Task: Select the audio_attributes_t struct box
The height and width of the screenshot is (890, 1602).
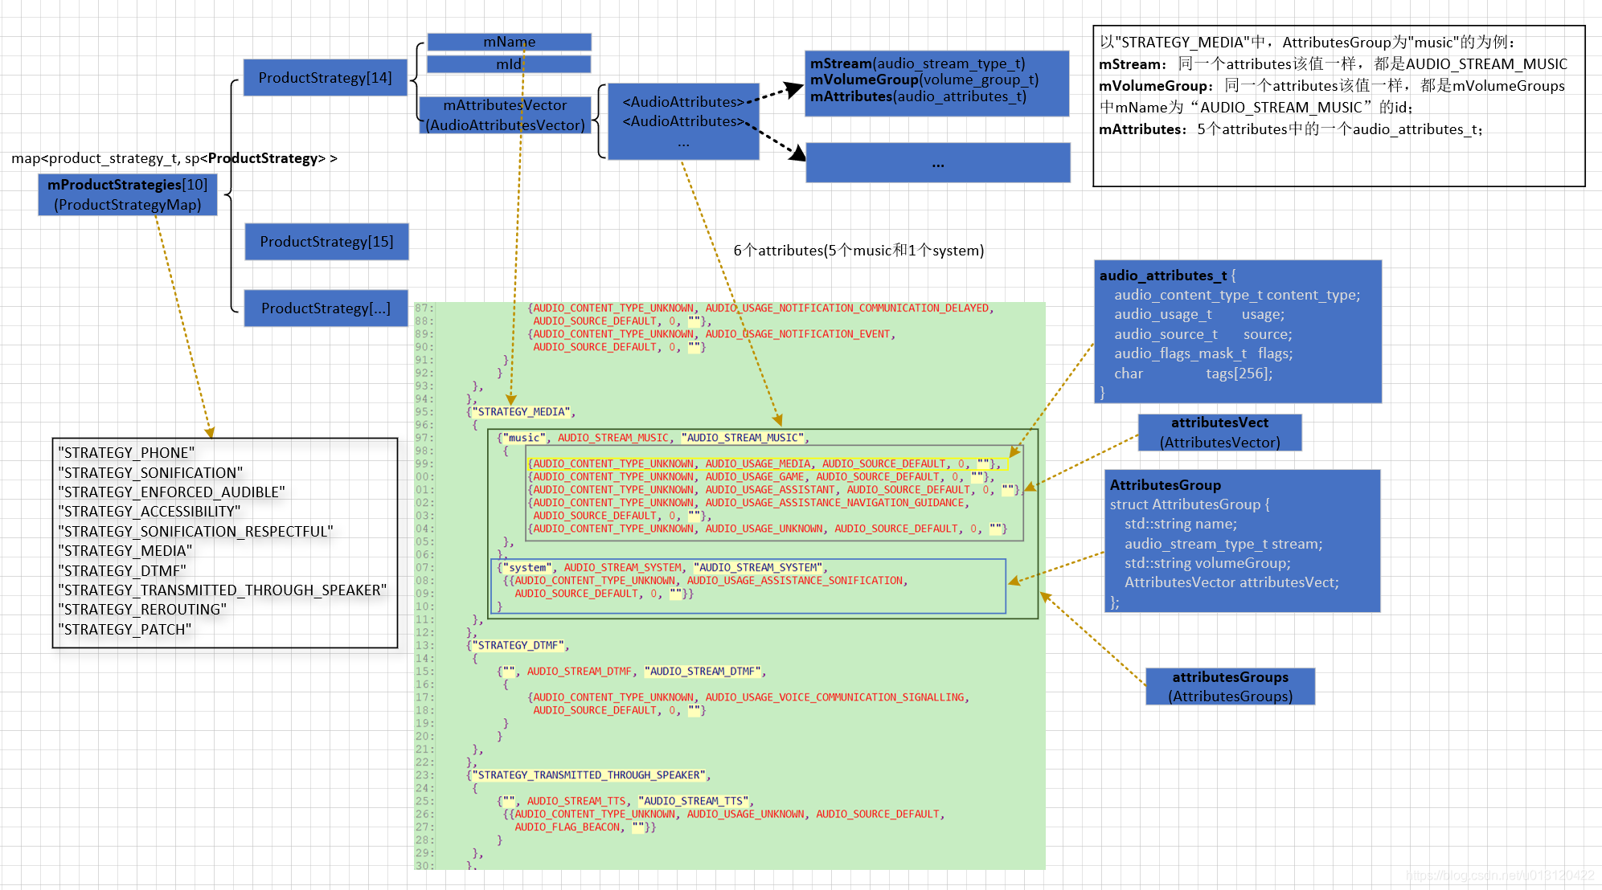Action: point(1237,332)
